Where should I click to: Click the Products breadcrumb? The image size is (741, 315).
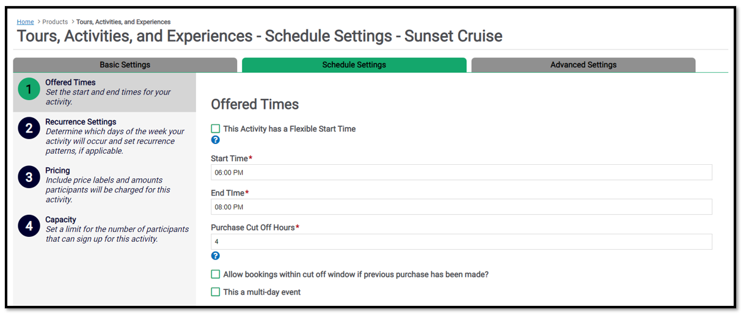coord(55,22)
